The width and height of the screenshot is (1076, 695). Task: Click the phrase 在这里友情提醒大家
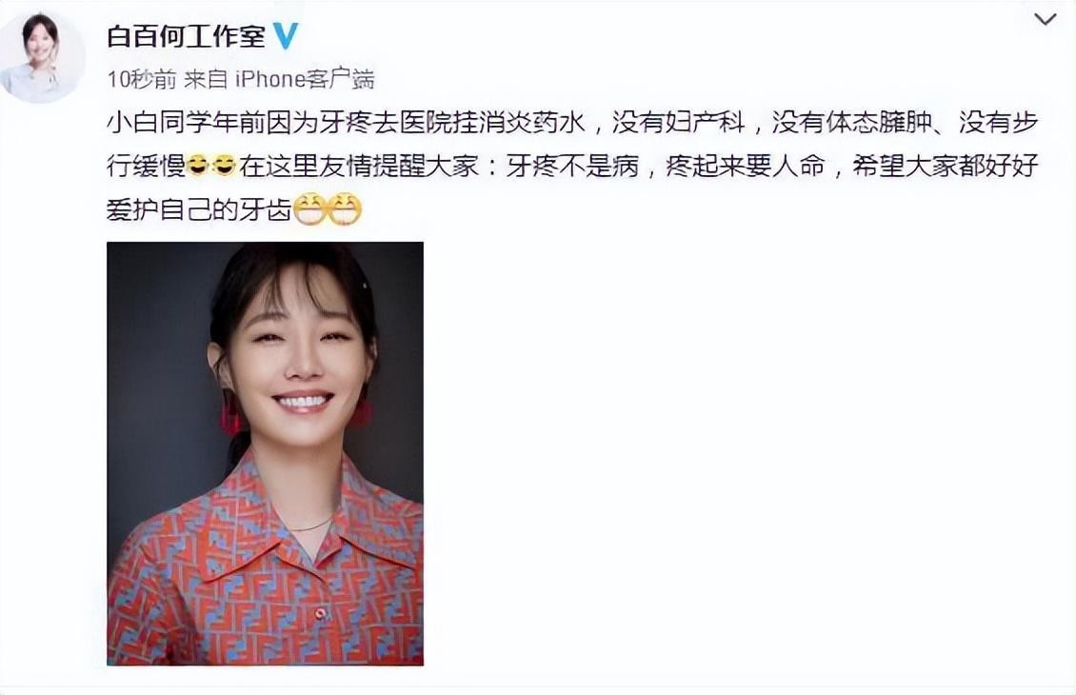[x=359, y=166]
